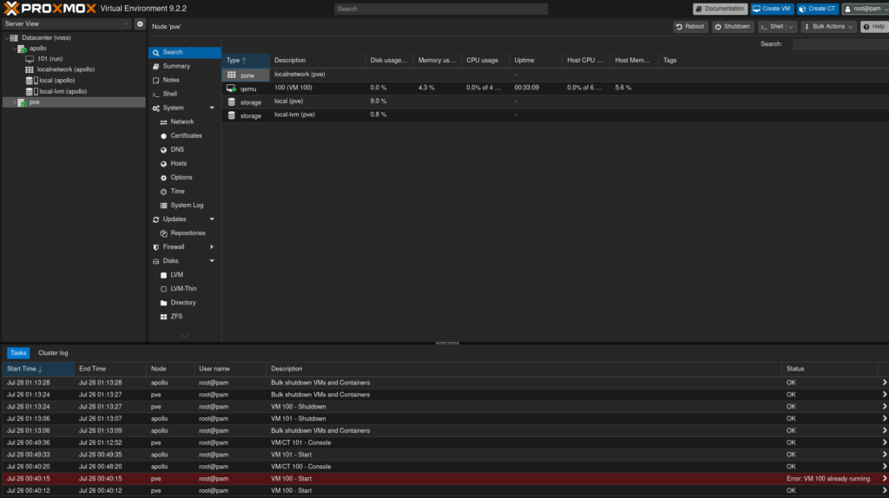Screen dimensions: 889x498
Task: Open the LVM-Thin panel
Action: pos(185,288)
